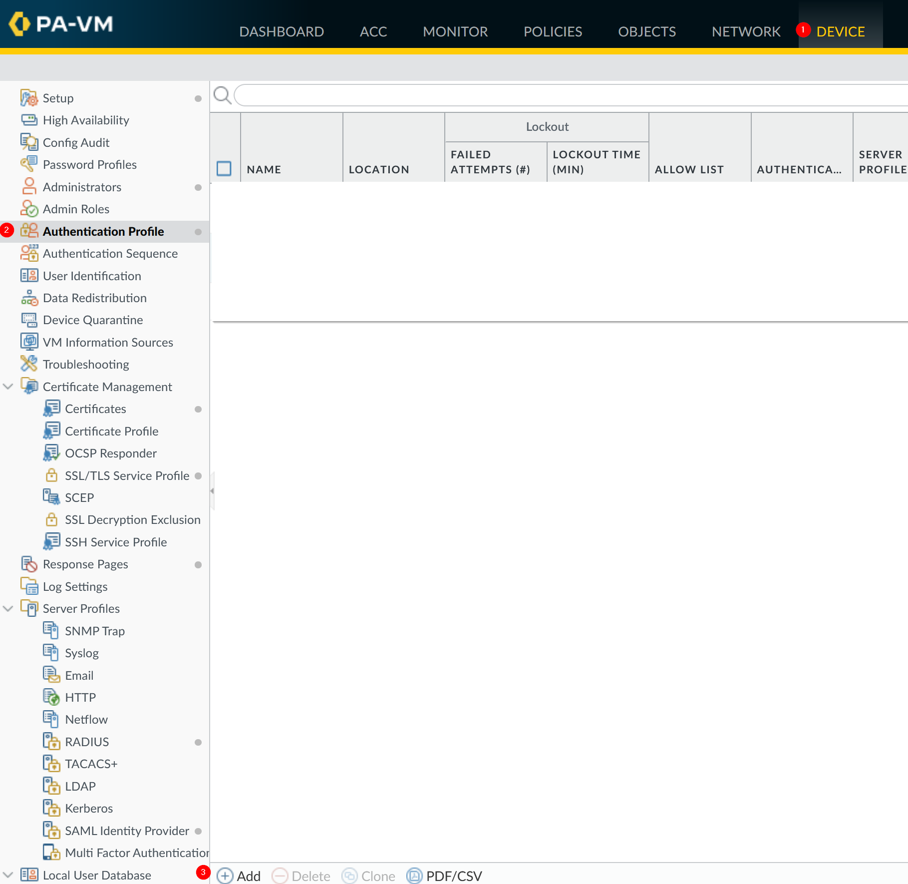Open the RADIUS server profile page
This screenshot has height=884, width=908.
pyautogui.click(x=87, y=742)
